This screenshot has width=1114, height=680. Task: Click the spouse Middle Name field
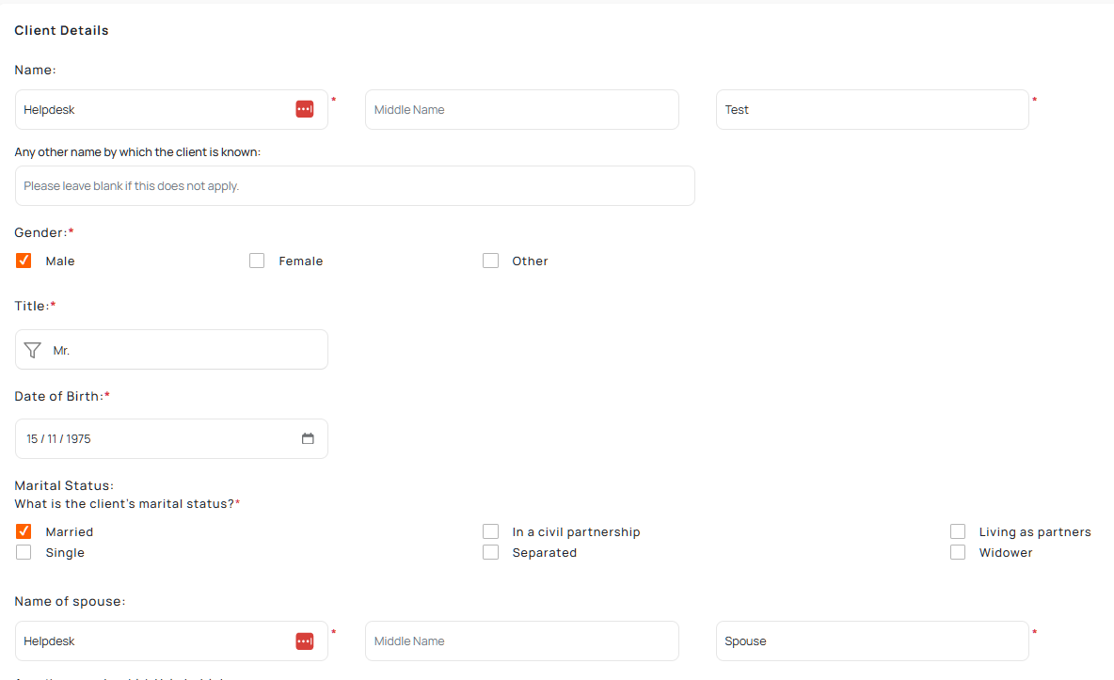coord(521,640)
